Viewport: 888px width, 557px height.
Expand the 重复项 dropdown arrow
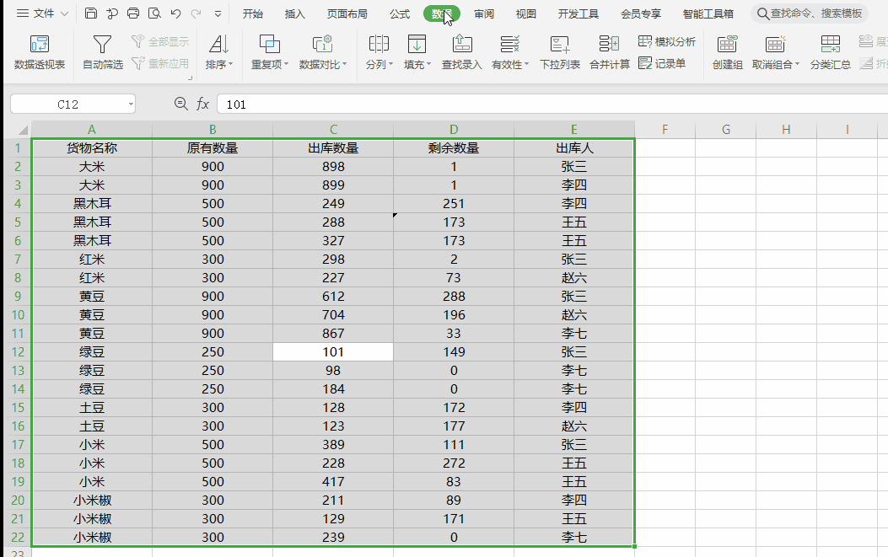[x=286, y=65]
